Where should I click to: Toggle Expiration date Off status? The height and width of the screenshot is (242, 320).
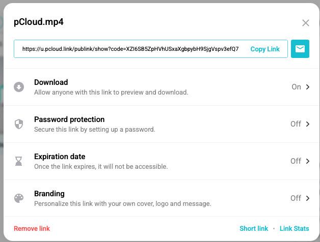296,161
